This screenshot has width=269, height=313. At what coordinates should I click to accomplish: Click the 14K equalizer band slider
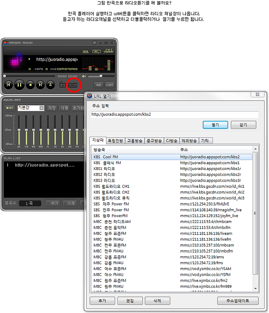coord(77,130)
